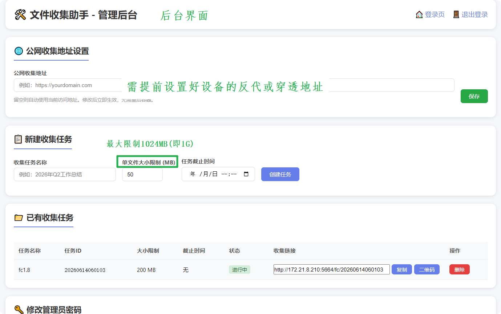Click the 任务名称 column header

29,251
